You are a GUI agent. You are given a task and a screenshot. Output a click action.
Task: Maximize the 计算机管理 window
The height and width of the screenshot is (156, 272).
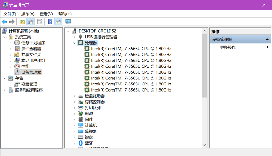coord(248,5)
